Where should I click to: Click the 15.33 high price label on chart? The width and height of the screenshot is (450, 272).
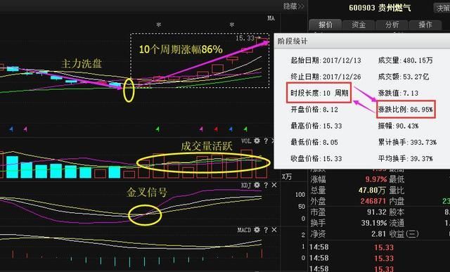coord(245,38)
